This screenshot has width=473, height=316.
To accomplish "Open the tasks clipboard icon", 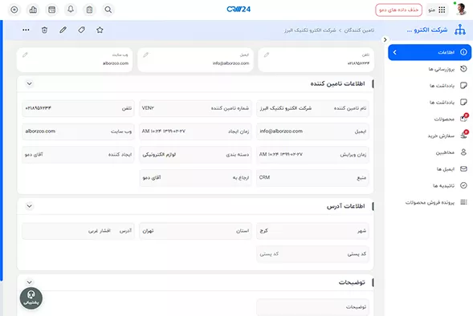I will (89, 10).
